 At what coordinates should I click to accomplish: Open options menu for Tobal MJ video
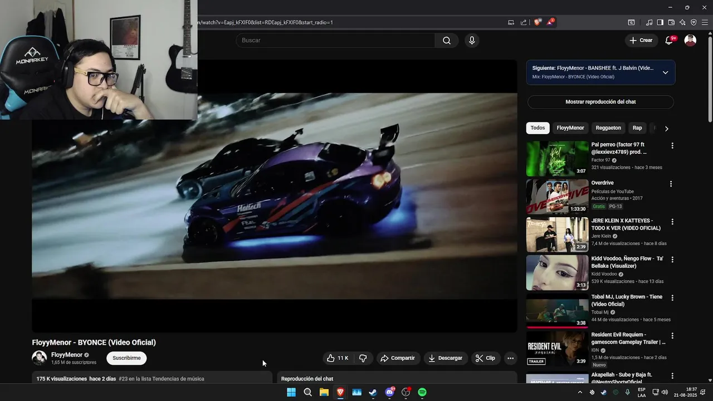pyautogui.click(x=672, y=297)
